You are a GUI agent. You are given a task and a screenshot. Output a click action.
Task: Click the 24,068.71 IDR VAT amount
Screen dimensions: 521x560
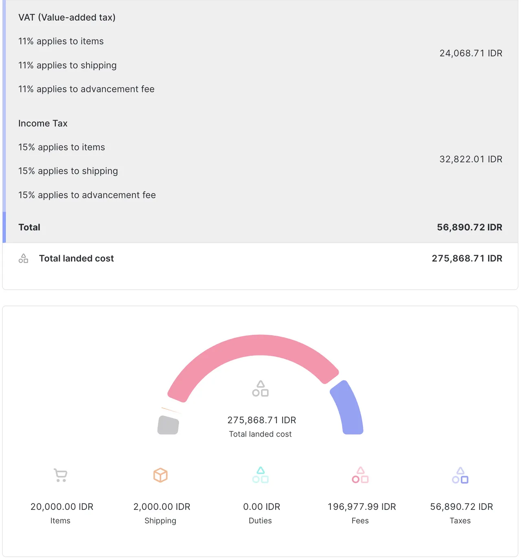471,53
